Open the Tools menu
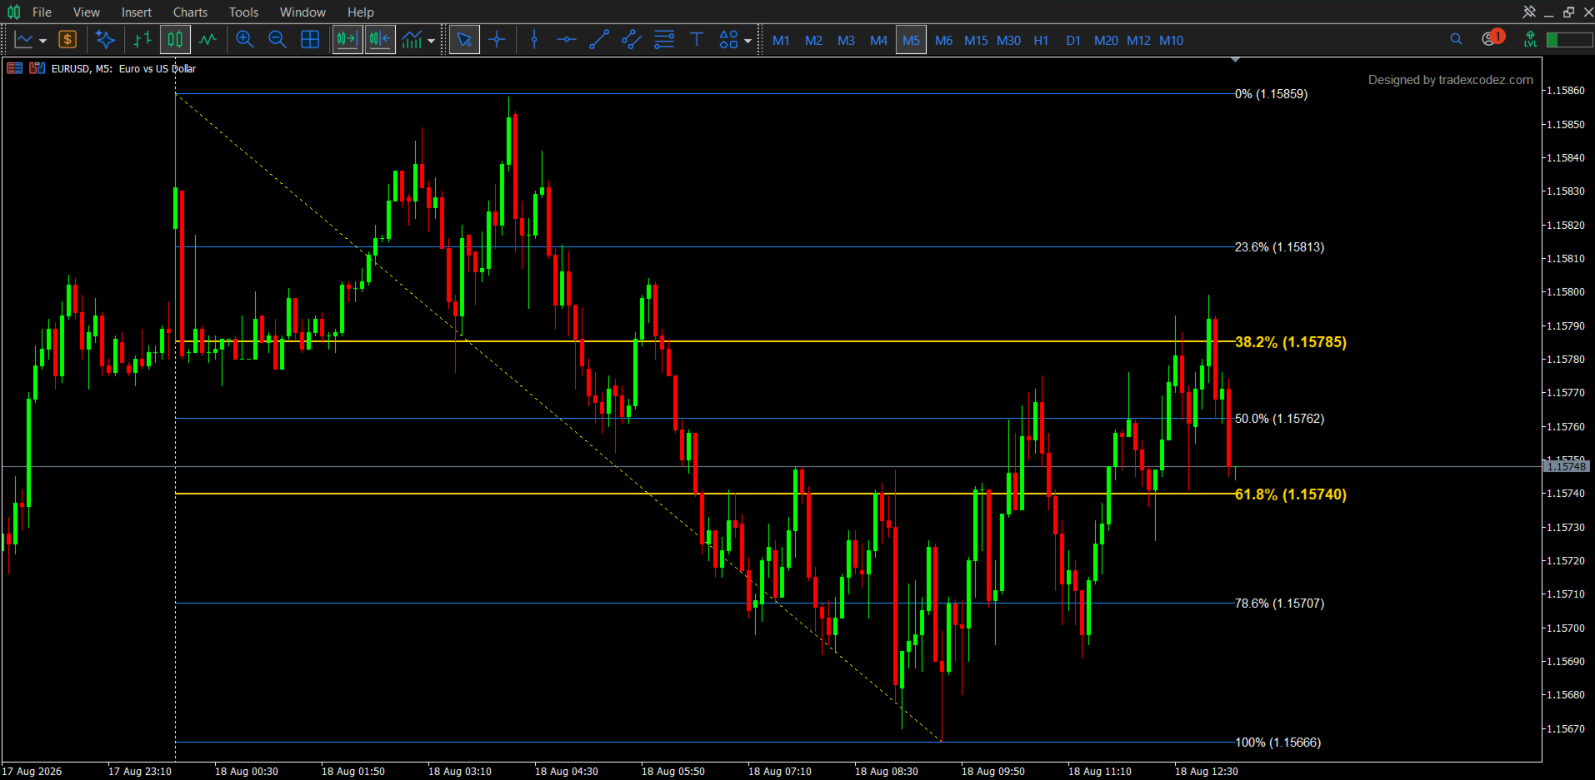Screen dimensions: 1595x780 [x=243, y=12]
